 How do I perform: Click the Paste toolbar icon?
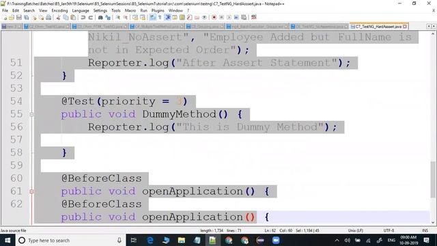[73, 17]
